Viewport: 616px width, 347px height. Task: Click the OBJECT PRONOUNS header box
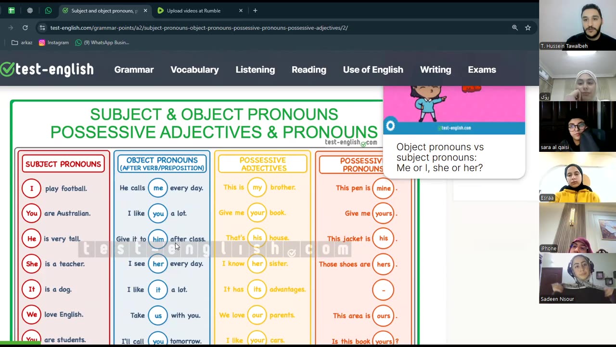pos(162,164)
